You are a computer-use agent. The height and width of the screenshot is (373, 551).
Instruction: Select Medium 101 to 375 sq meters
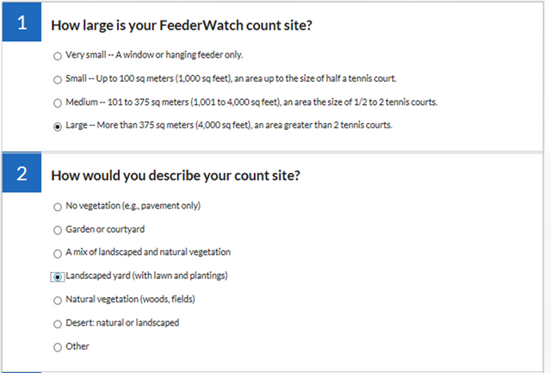tap(58, 103)
